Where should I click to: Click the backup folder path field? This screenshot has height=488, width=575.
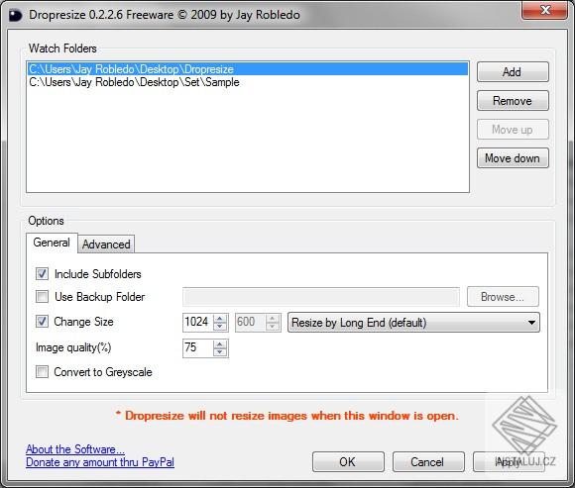[321, 297]
